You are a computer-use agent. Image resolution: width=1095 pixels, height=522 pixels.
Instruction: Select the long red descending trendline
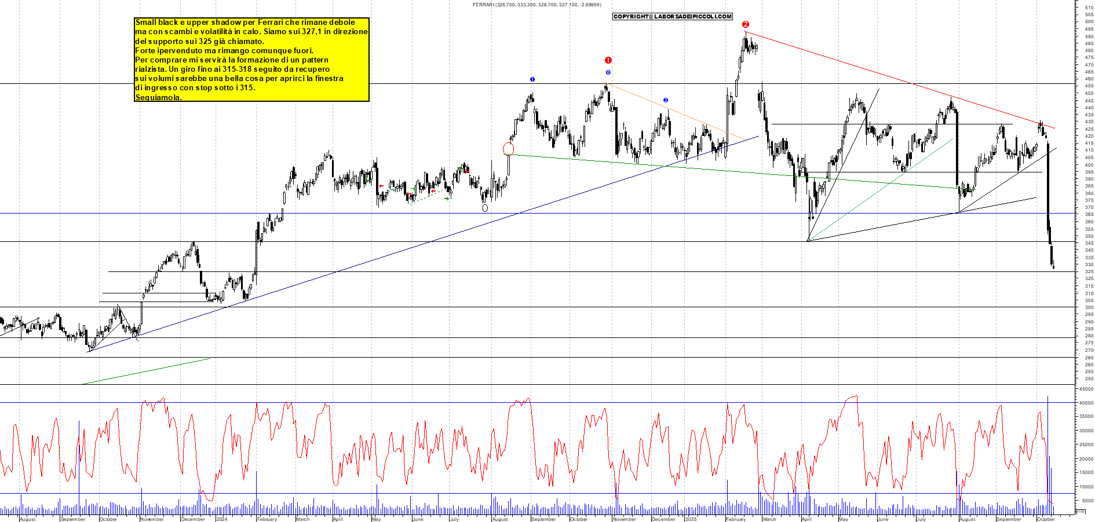tap(898, 79)
